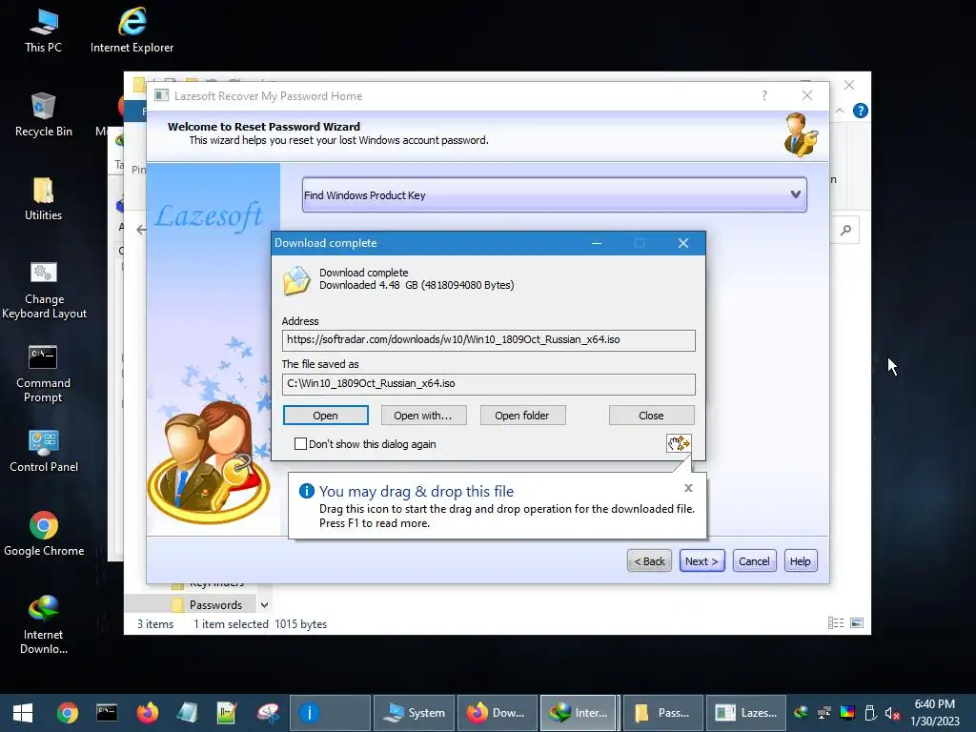Click Cancel in the wizard
The image size is (976, 732).
(754, 560)
